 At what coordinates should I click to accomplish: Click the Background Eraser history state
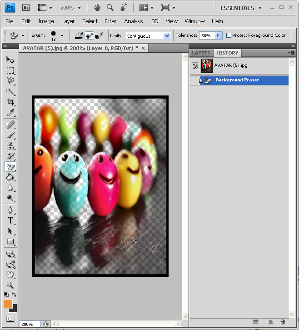click(237, 80)
